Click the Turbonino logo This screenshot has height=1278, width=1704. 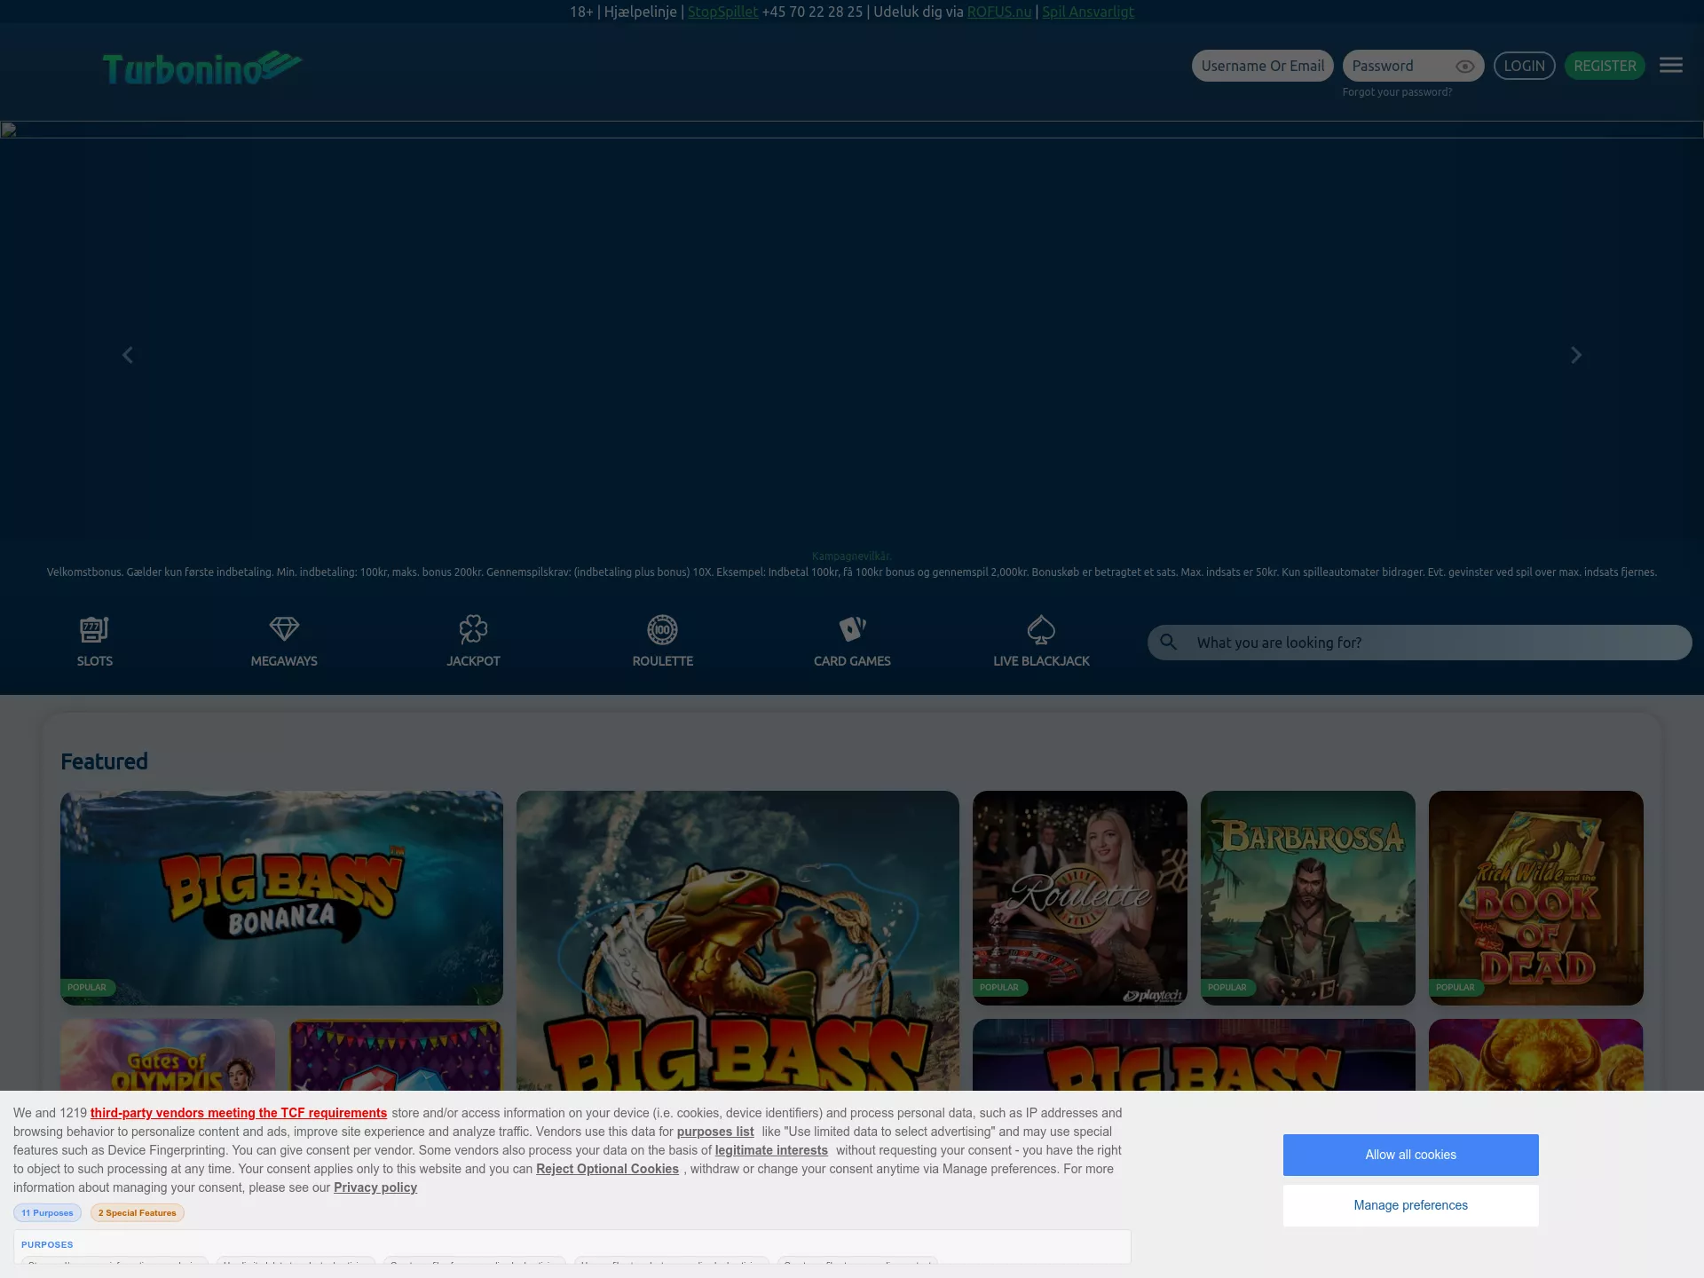coord(202,67)
